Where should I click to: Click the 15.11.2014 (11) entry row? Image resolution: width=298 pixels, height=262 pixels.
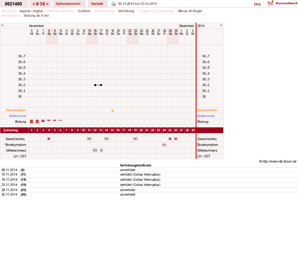click(x=149, y=175)
